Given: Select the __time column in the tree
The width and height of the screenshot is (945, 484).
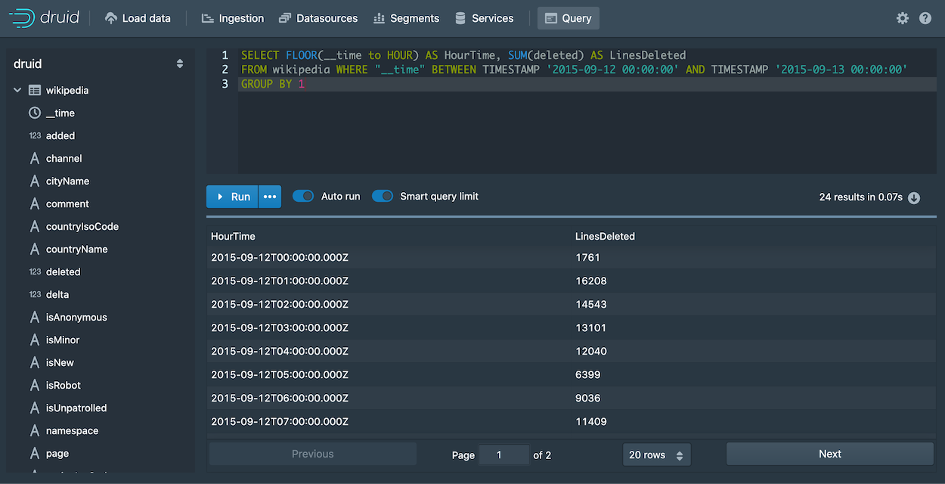Looking at the screenshot, I should [x=60, y=113].
